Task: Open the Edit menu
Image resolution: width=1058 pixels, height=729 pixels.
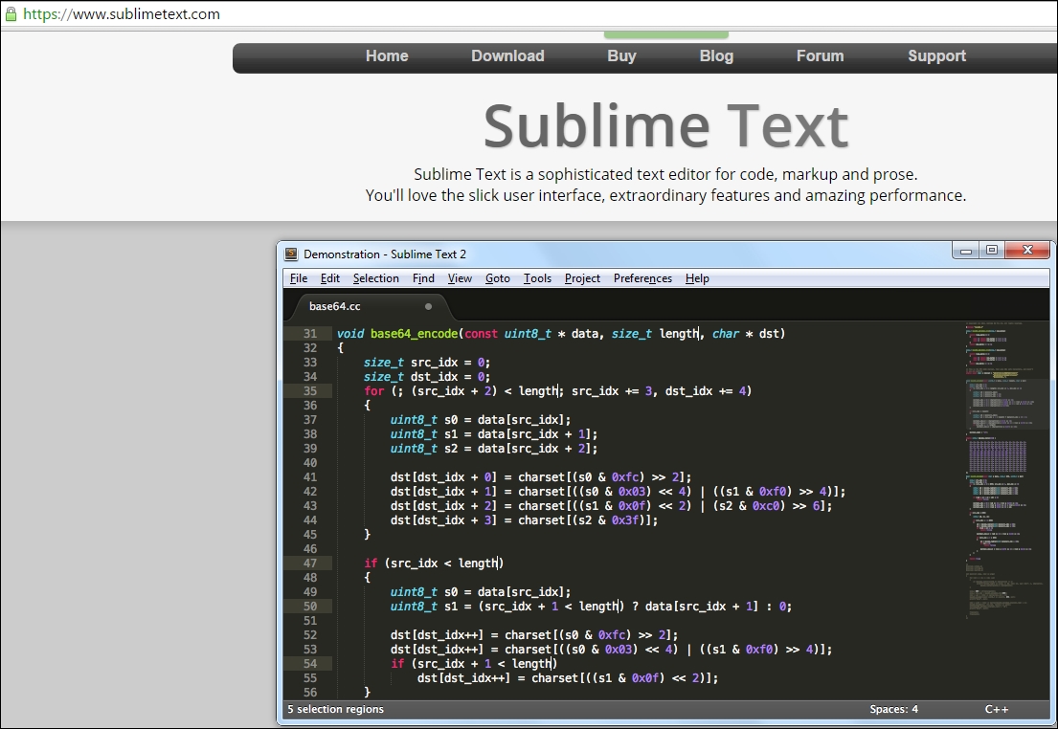Action: 330,278
